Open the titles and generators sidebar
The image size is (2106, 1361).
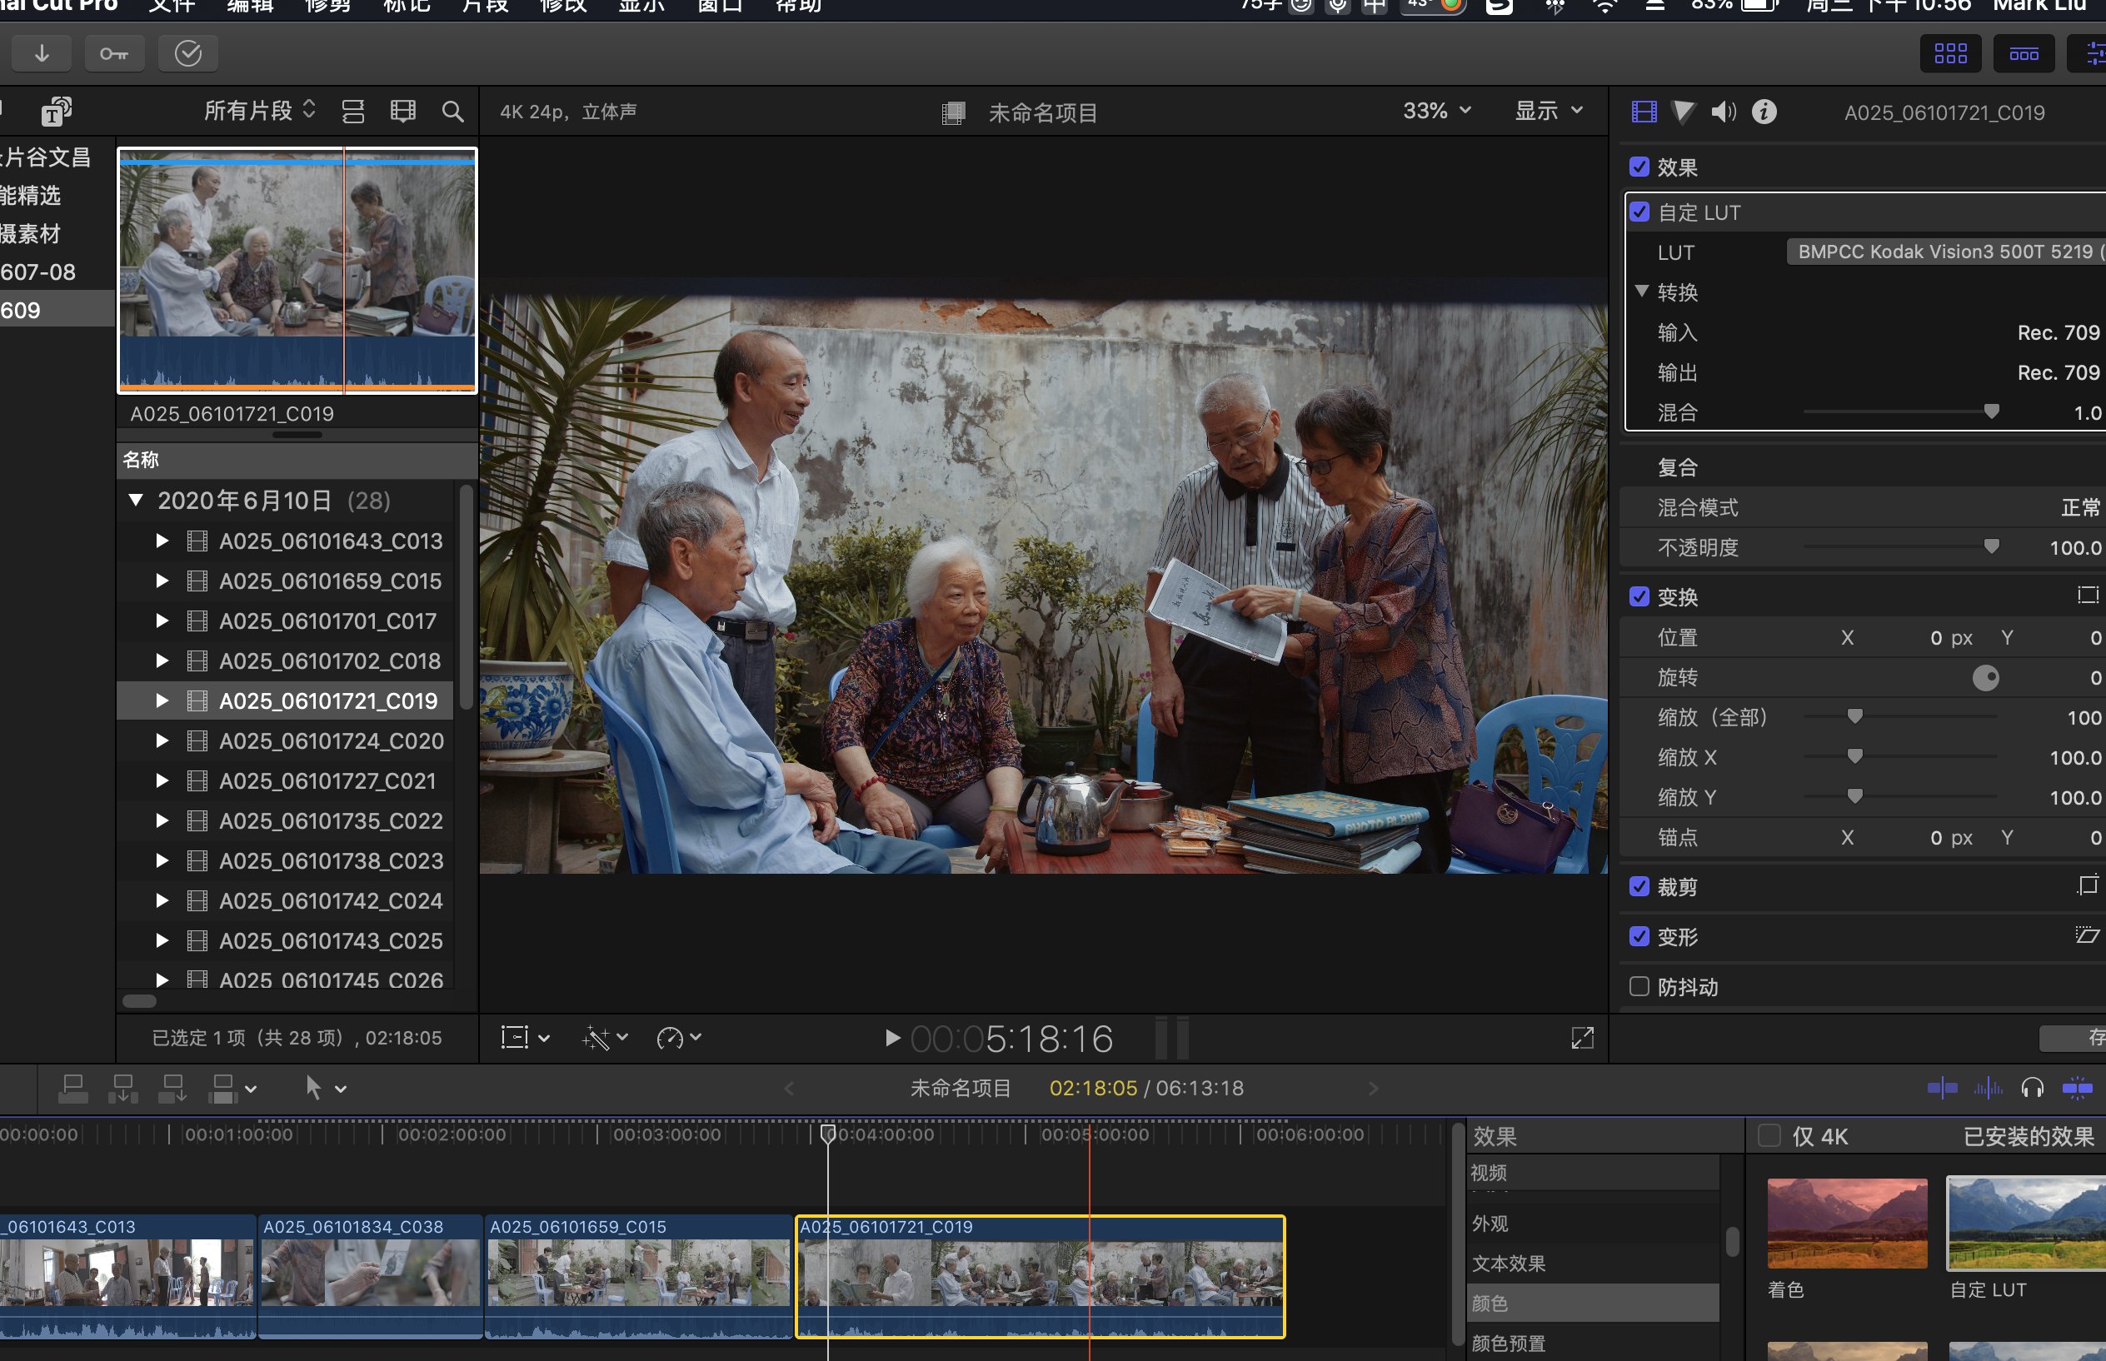tap(57, 112)
